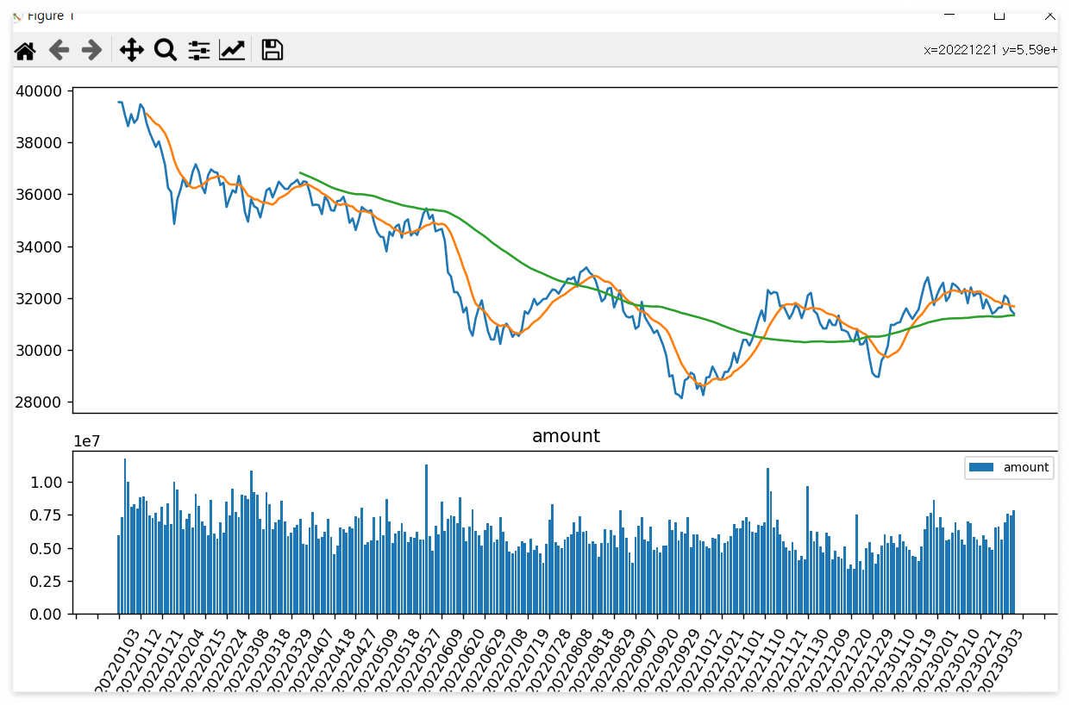Screen dimensions: 1071x705
Task: Click the 0.25 tick label on the amount axis
Action: 47,581
